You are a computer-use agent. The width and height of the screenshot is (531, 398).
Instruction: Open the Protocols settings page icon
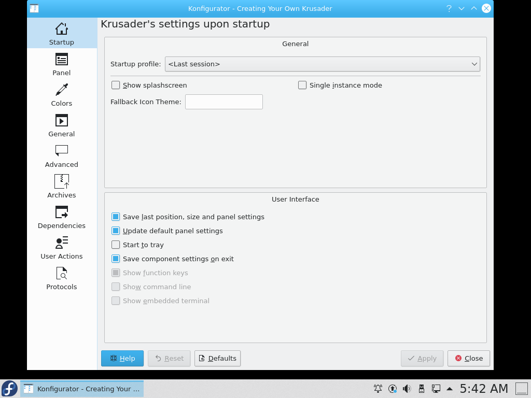(62, 274)
